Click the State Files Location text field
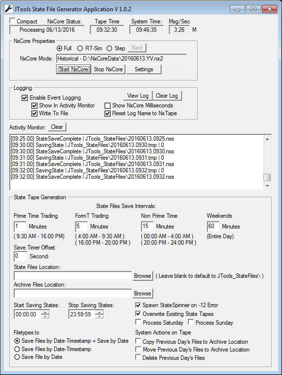 click(73, 276)
